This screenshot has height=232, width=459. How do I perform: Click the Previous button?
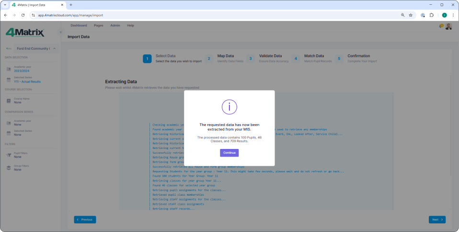tap(85, 220)
